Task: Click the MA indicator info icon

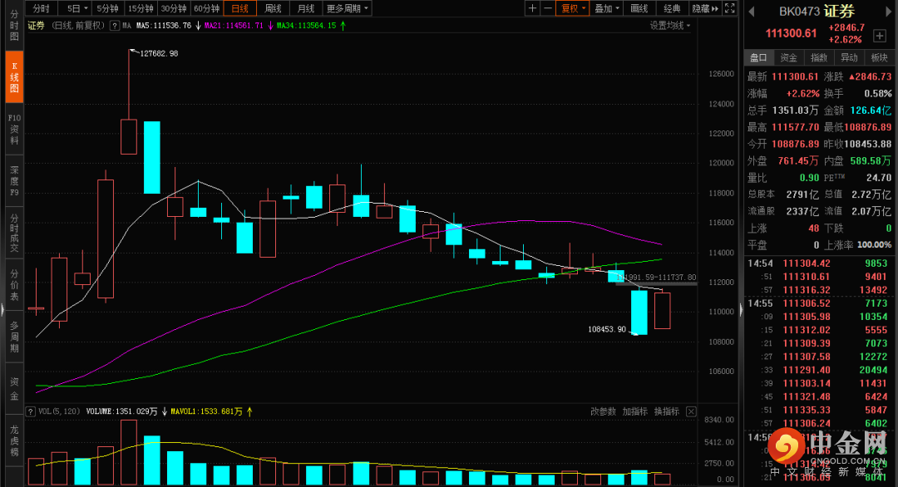Action: (116, 26)
